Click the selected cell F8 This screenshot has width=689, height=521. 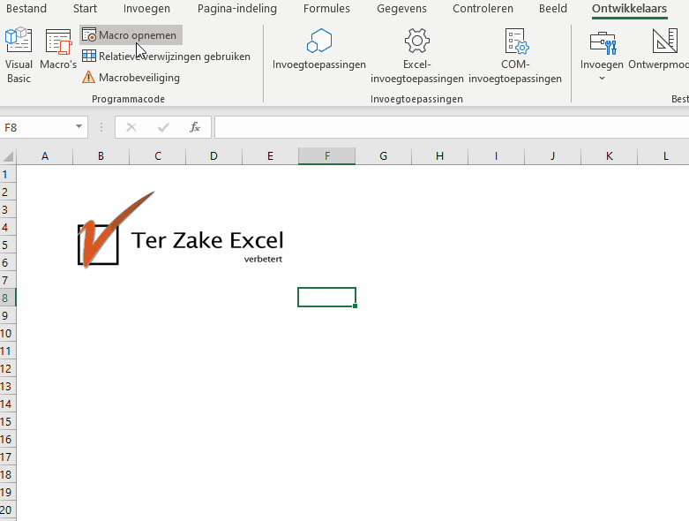pos(326,298)
